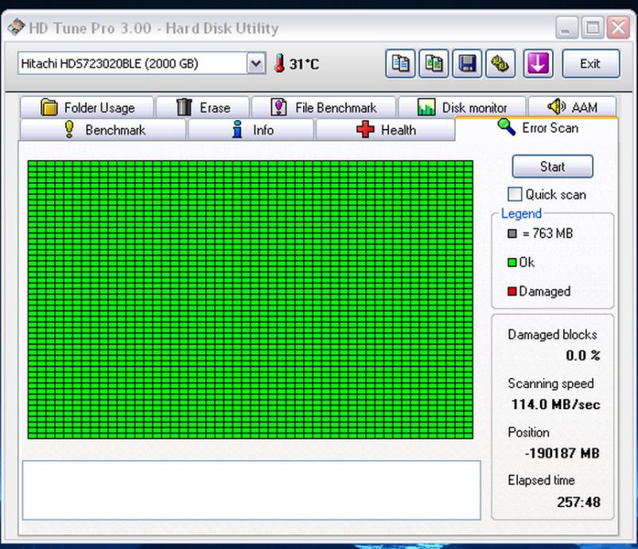This screenshot has height=549, width=638.
Task: Click the -190187 MB position value
Action: tap(562, 453)
